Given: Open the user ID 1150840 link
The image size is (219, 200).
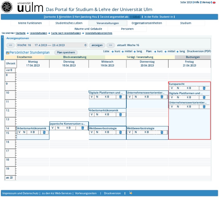Looking at the screenshot, I should coord(135,17).
